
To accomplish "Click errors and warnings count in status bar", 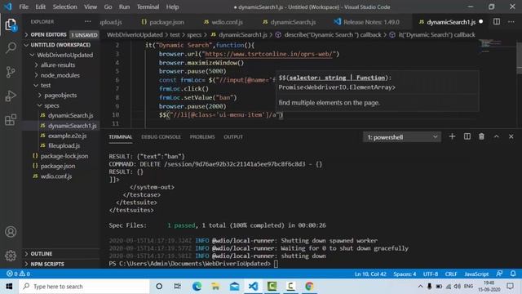I will point(18,274).
